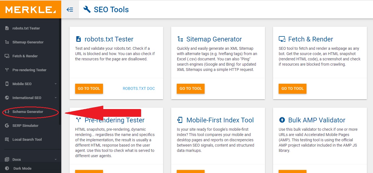The height and width of the screenshot is (173, 373).
Task: Click Sitemap Generator sidebar icon
Action: 7,42
